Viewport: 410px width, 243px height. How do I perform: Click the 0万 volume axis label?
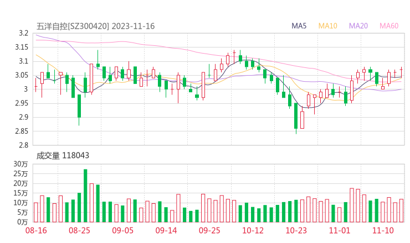[x=23, y=222]
